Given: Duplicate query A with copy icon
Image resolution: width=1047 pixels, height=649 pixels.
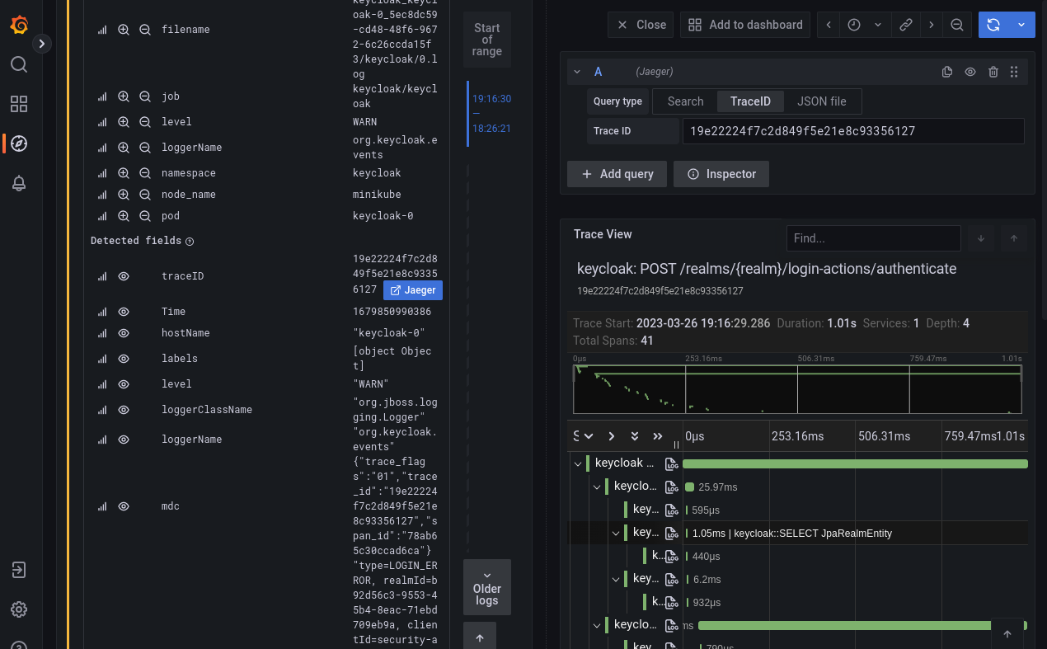Looking at the screenshot, I should click(x=947, y=72).
